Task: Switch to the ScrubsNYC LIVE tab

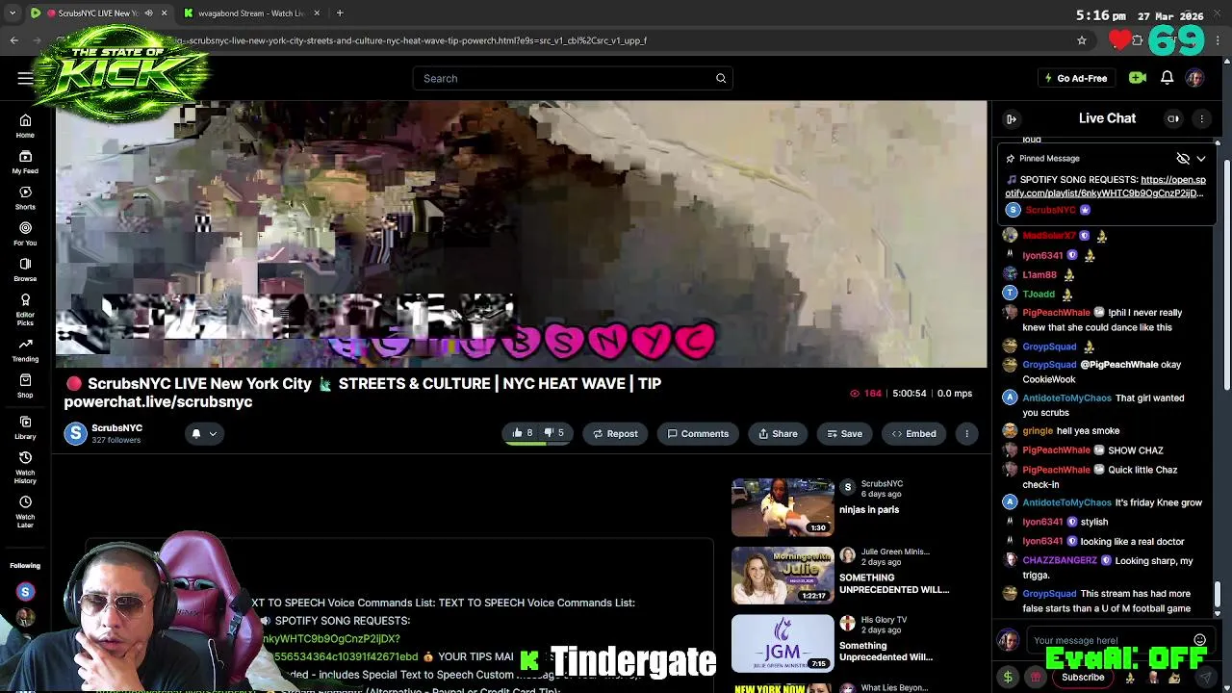Action: (x=98, y=13)
